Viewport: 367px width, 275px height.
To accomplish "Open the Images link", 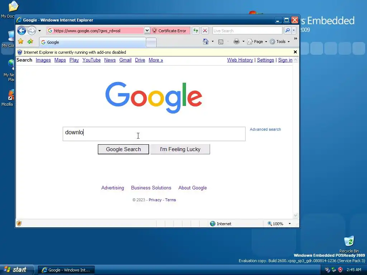I will tap(43, 60).
